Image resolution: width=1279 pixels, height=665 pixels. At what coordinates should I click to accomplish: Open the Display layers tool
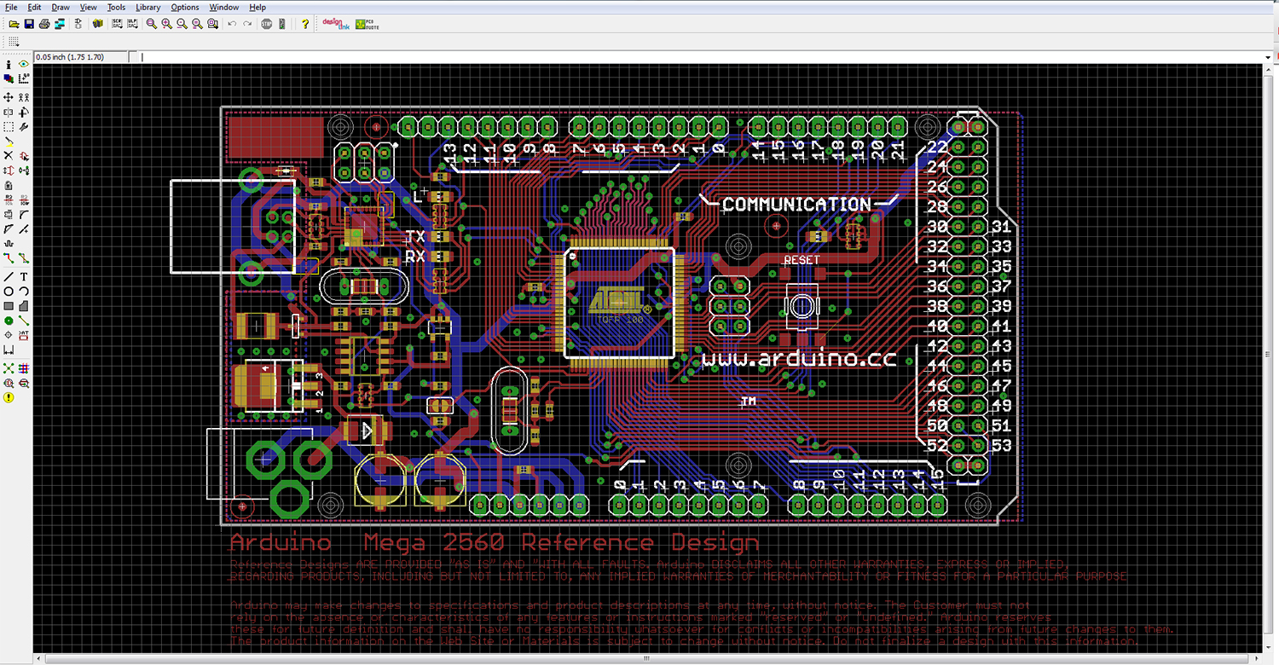[9, 78]
